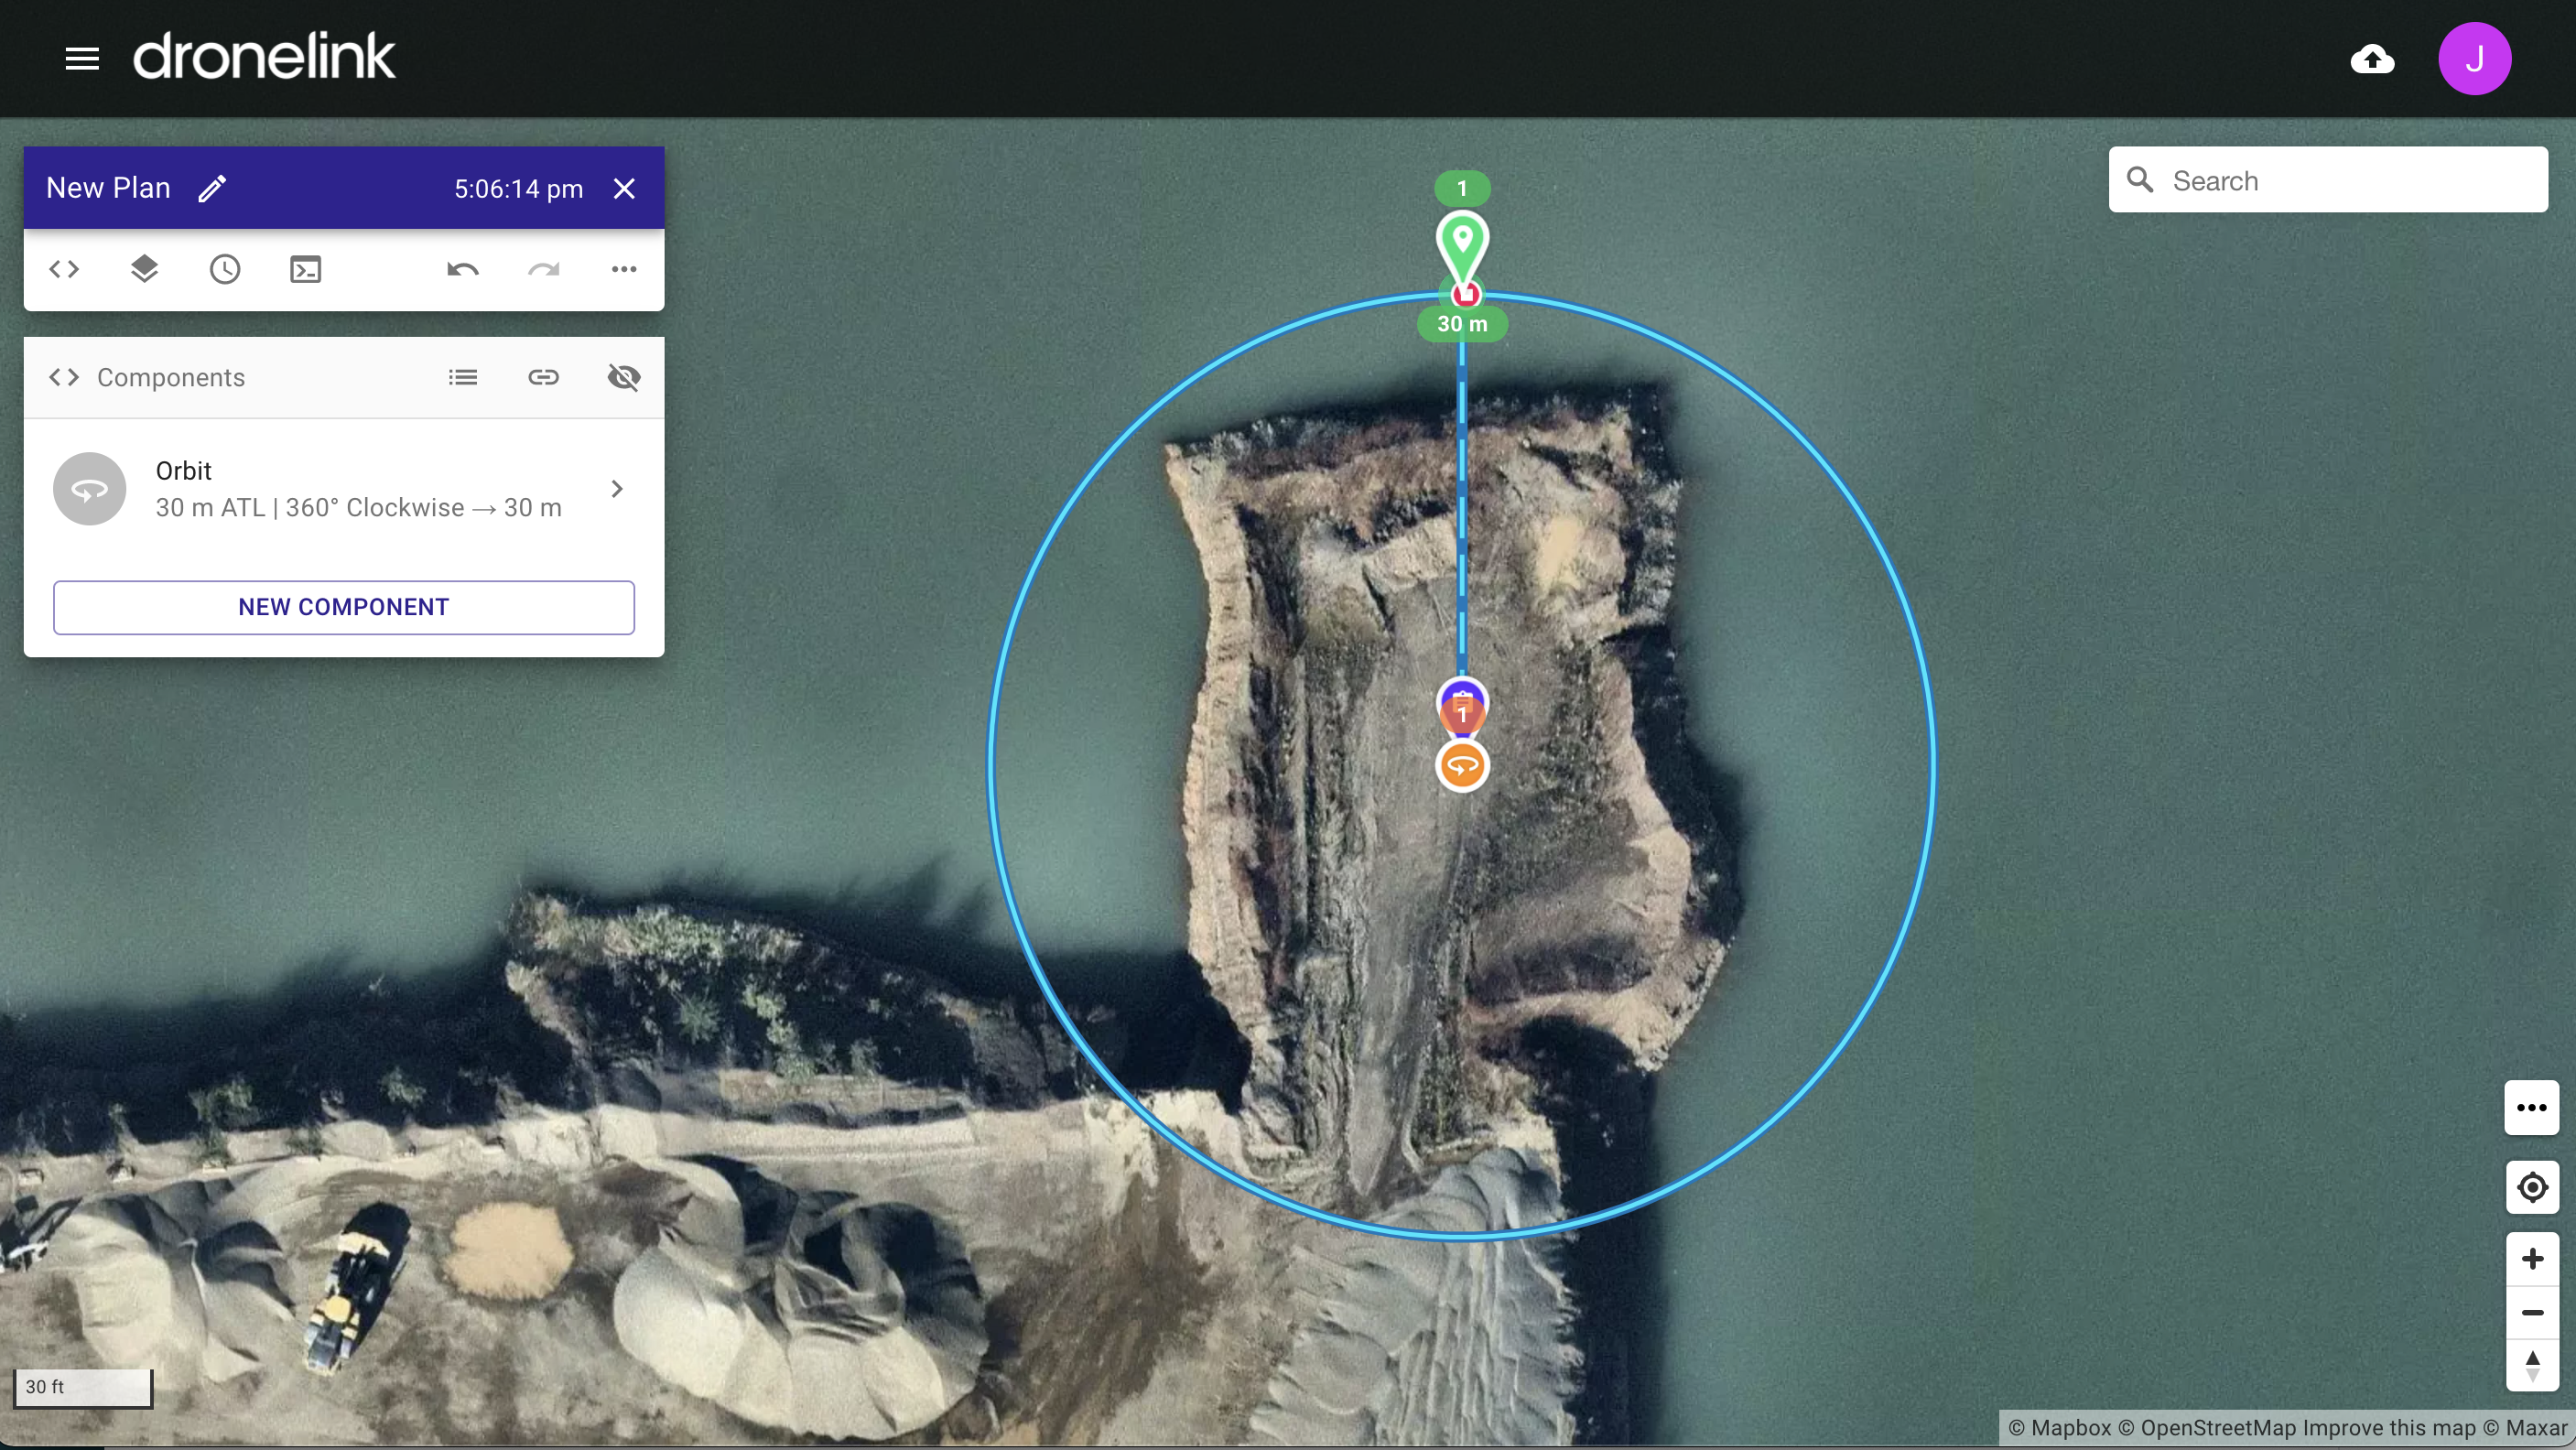Viewport: 2576px width, 1450px height.
Task: Center map on current location
Action: (x=2532, y=1188)
